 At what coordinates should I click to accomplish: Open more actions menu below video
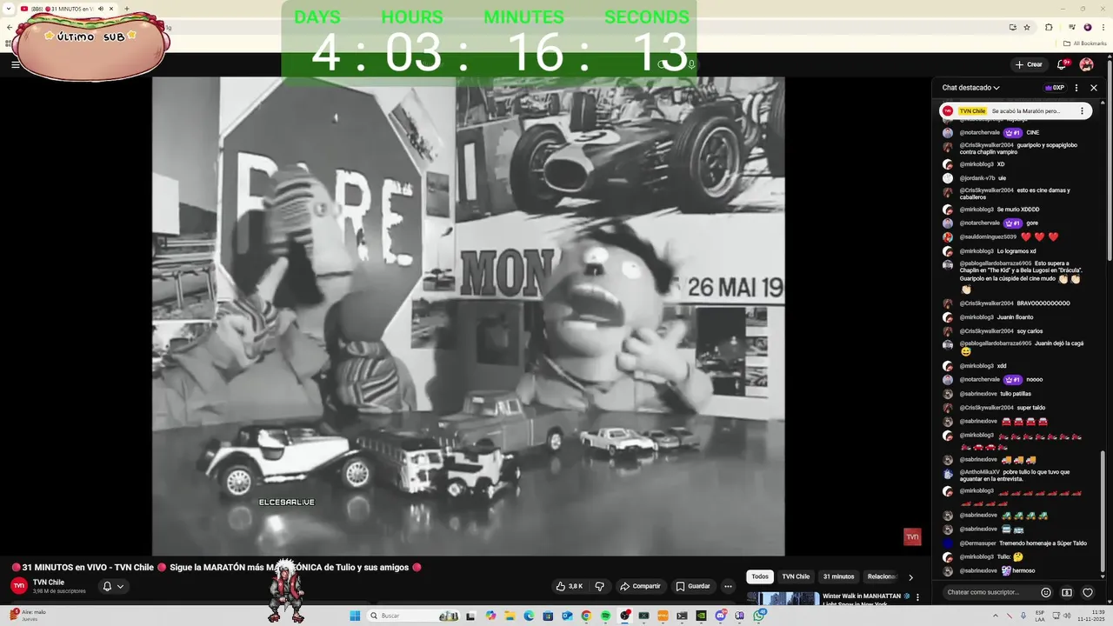pos(729,586)
